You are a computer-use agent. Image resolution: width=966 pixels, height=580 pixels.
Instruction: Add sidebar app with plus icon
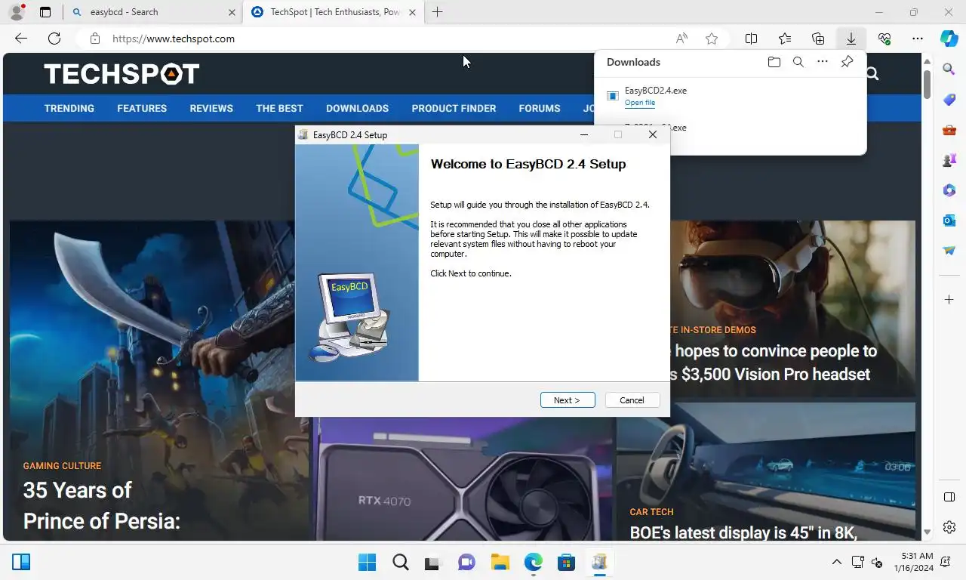pos(949,300)
